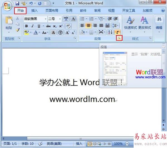Click the zoom out minus button
The height and width of the screenshot is (148, 167).
point(127,144)
